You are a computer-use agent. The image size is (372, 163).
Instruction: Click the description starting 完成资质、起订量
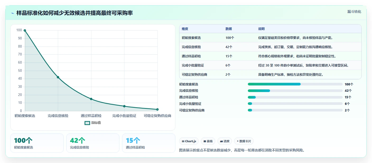tap(295, 47)
